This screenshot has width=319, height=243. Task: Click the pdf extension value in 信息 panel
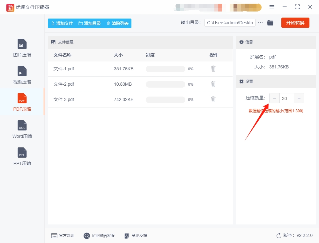pyautogui.click(x=272, y=57)
